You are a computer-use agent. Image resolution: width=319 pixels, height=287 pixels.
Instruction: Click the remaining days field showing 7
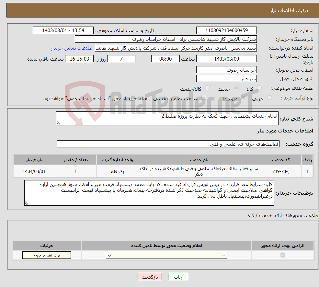[x=121, y=59]
